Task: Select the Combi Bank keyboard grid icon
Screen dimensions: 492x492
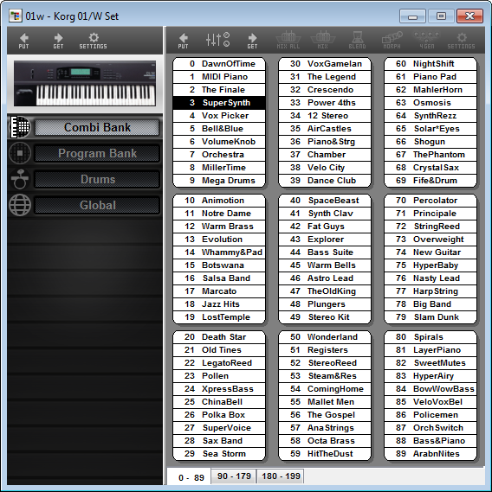Action: coord(20,127)
